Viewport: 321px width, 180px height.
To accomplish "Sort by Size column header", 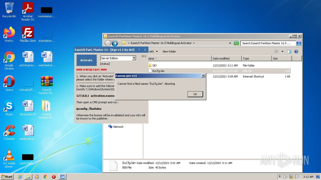I will point(282,58).
